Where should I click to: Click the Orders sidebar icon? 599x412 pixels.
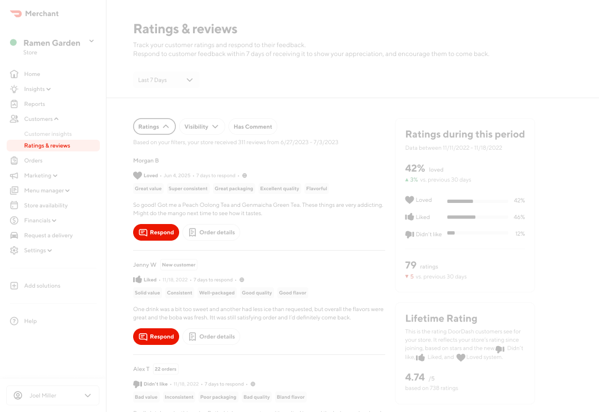pos(14,160)
